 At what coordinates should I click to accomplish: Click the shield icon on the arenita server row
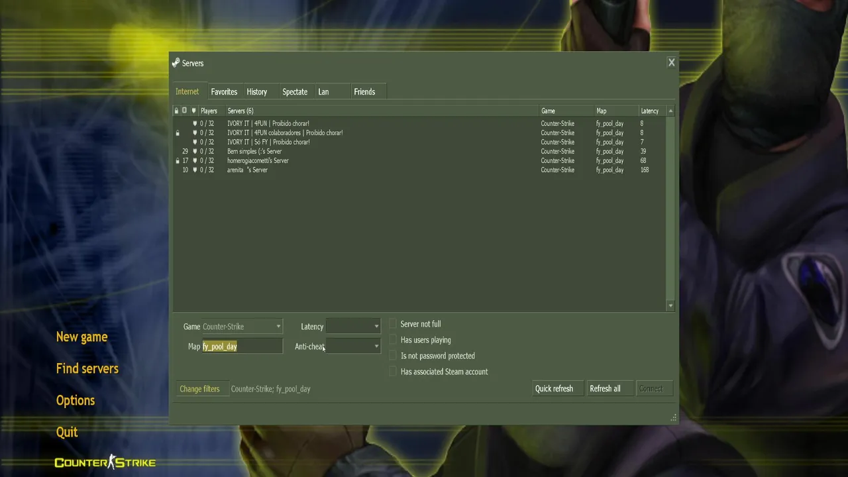[195, 170]
